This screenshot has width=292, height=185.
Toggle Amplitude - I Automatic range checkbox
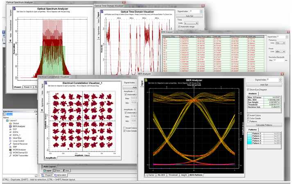click(x=126, y=95)
